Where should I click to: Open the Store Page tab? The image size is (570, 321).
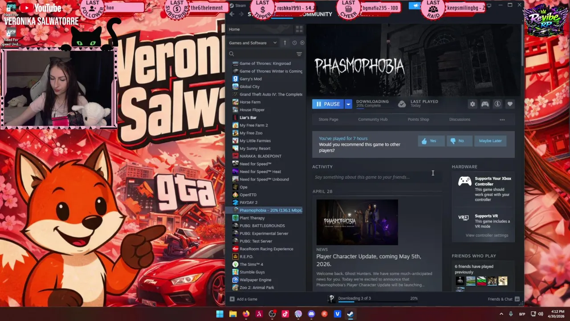click(328, 119)
